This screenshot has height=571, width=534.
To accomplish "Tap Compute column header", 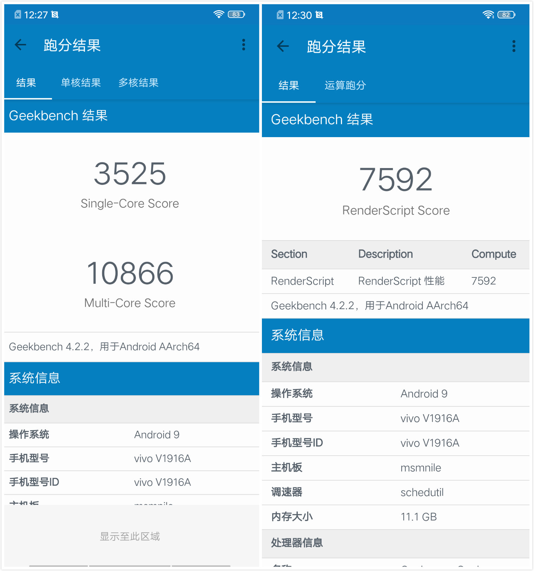I will click(494, 254).
